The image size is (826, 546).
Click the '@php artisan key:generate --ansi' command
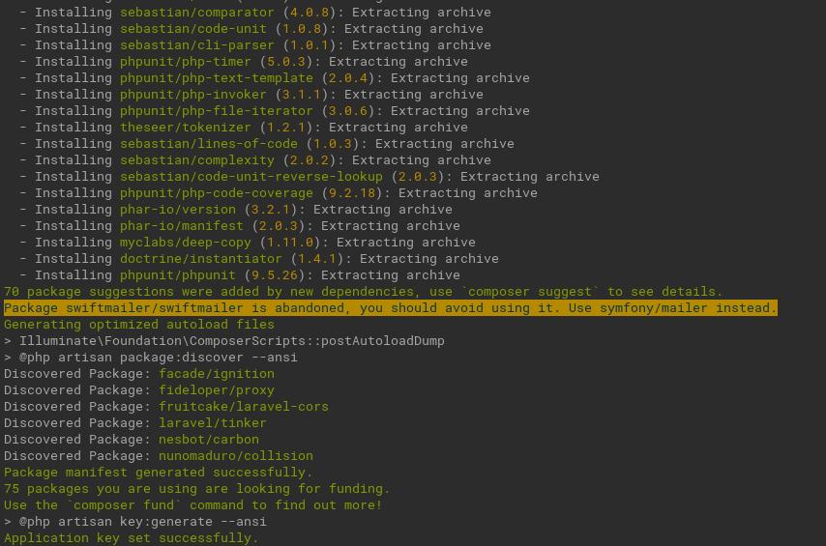point(143,522)
